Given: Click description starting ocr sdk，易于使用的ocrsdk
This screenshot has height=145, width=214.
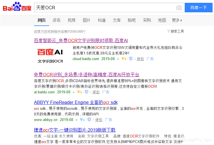Looking at the screenshot, I should click(109, 111).
